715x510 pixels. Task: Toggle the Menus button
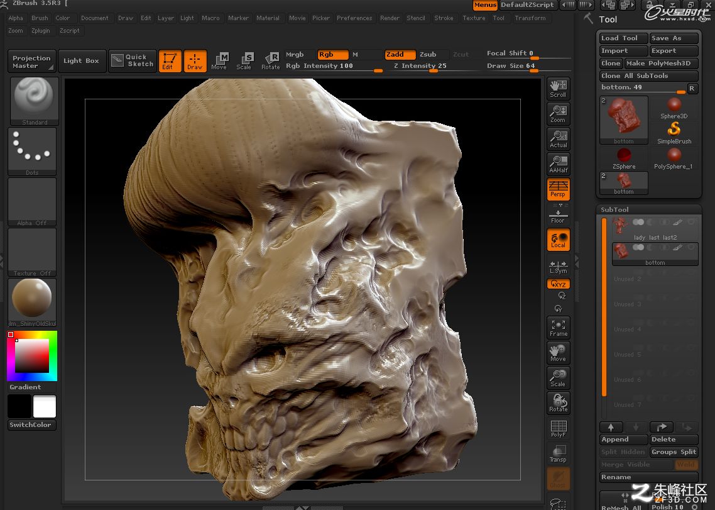pyautogui.click(x=484, y=5)
